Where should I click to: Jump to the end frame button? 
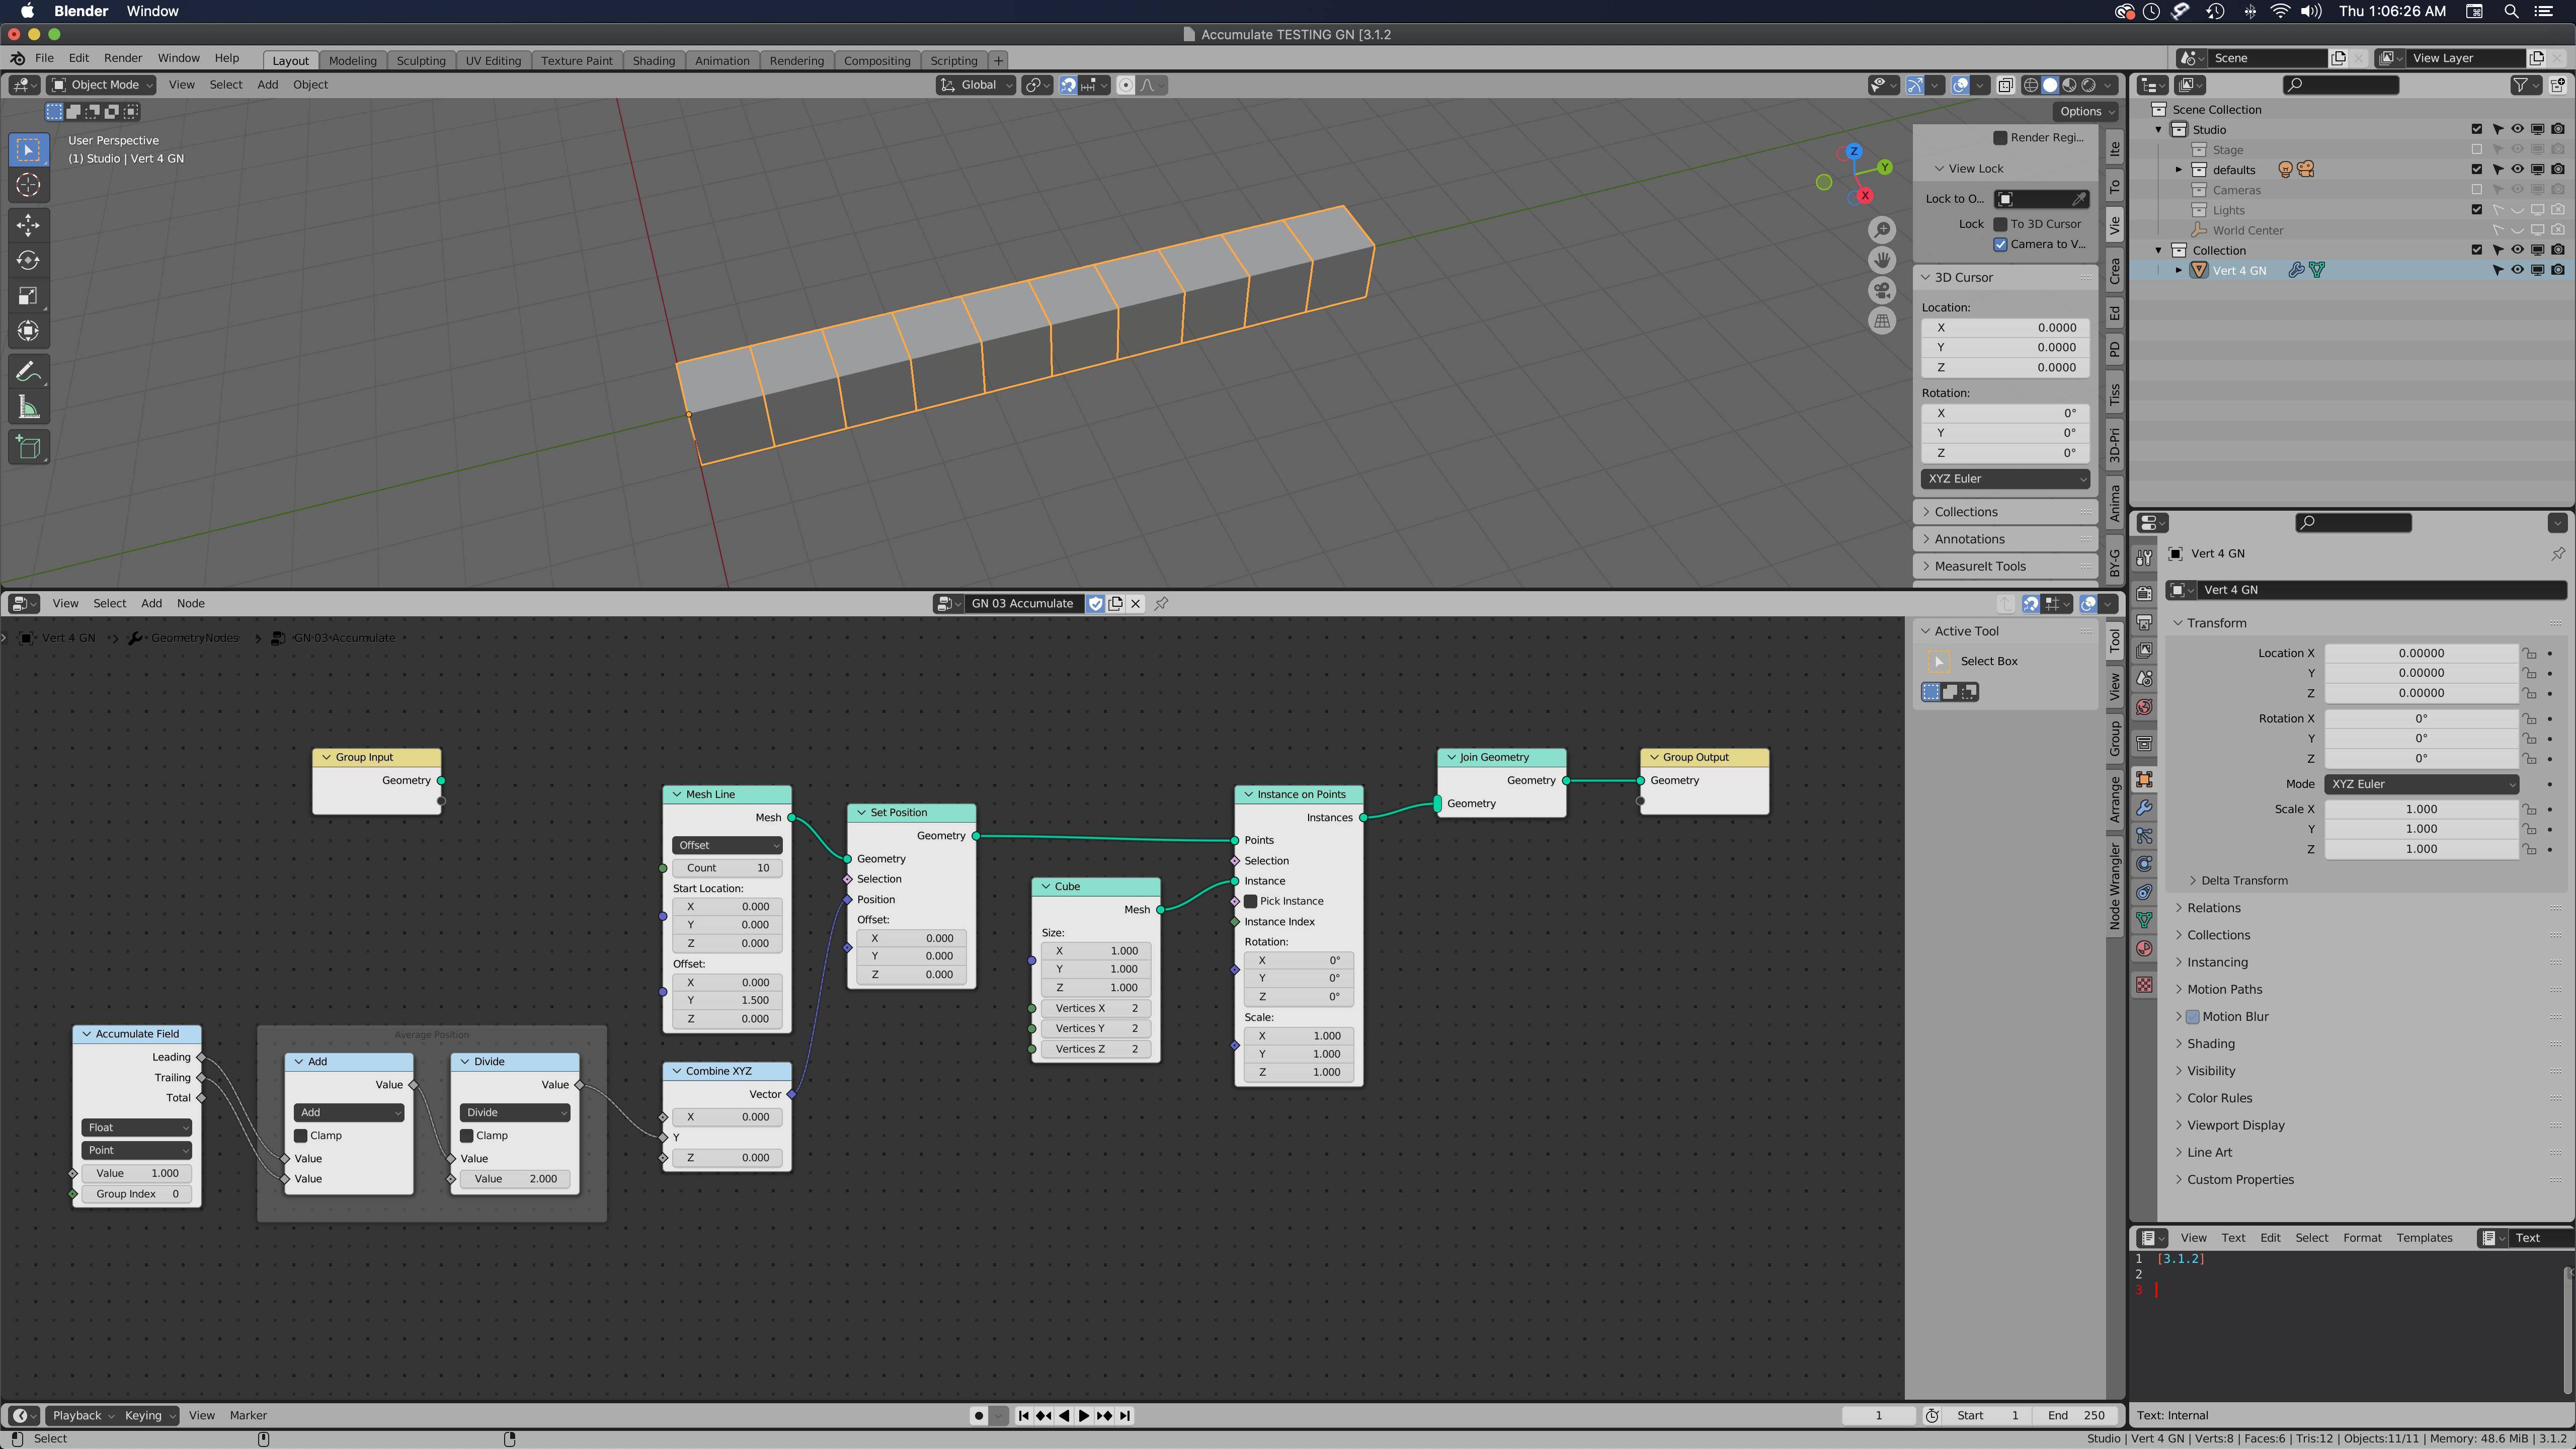pos(1125,1415)
